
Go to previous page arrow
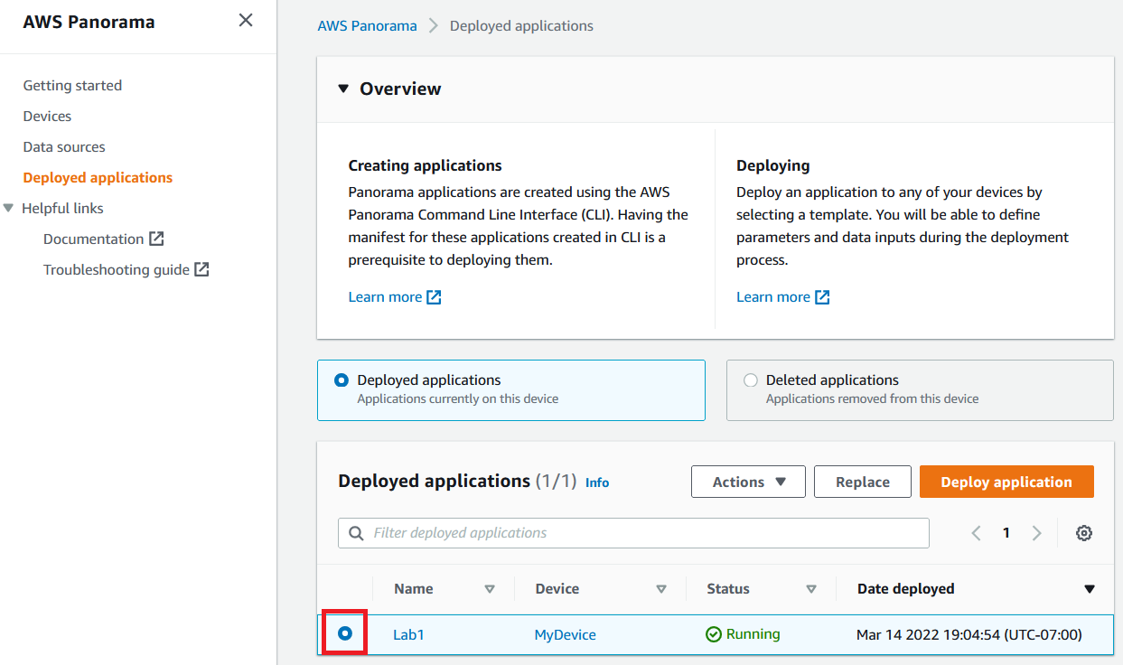coord(976,533)
